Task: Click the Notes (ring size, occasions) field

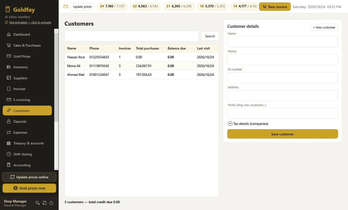Action: click(282, 113)
